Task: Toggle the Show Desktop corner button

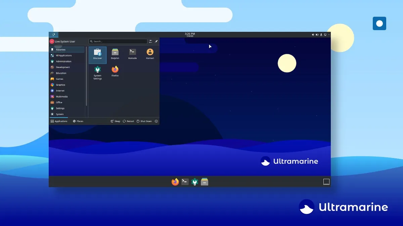Action: (326, 181)
